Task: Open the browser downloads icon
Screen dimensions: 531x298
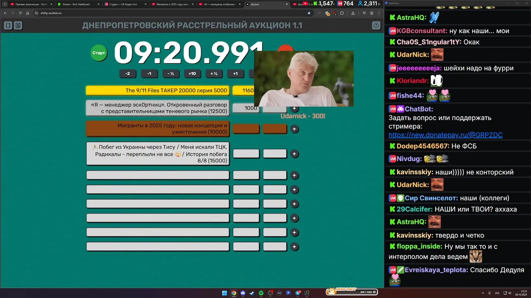Action: tap(353, 13)
